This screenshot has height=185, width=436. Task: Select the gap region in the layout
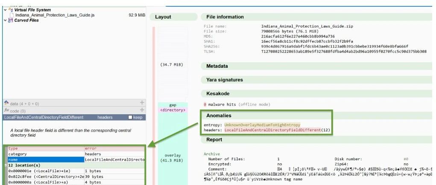point(173,105)
